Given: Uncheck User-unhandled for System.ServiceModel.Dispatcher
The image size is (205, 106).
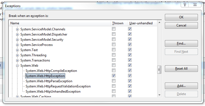Looking at the screenshot, I should point(130,34).
